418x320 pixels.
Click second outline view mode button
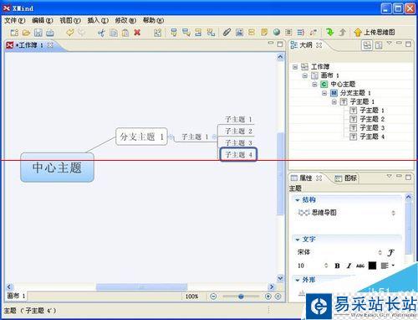379,45
